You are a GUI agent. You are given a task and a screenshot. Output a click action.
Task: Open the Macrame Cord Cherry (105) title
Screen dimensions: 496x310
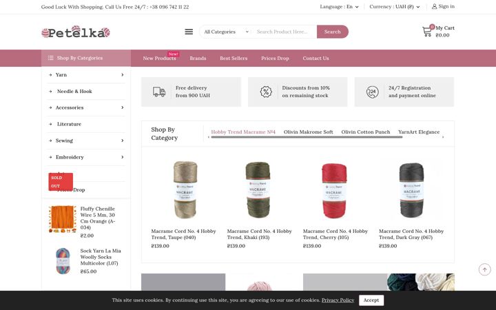(335, 234)
